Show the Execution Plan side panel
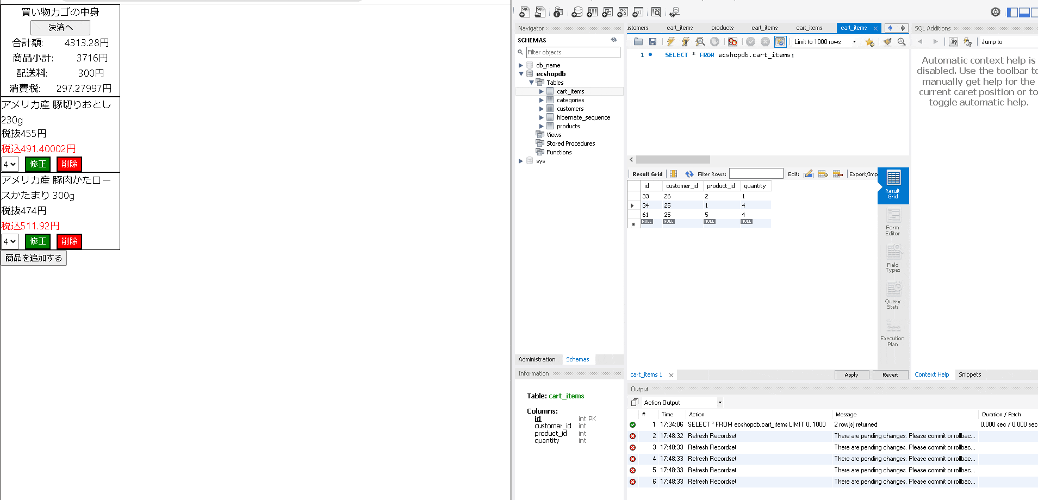 coord(893,333)
